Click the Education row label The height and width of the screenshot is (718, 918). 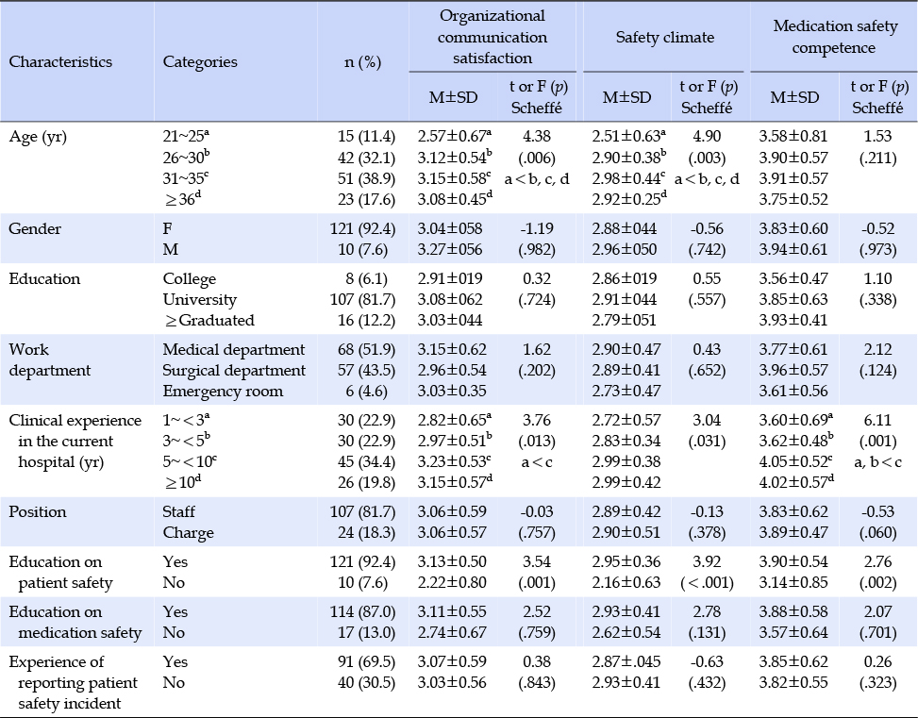pyautogui.click(x=44, y=279)
